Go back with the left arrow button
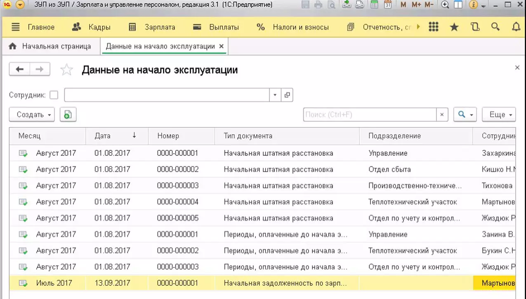 point(19,69)
